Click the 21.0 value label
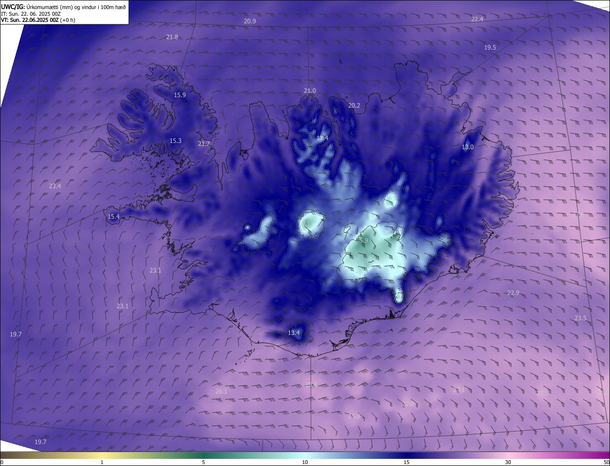 [x=310, y=91]
